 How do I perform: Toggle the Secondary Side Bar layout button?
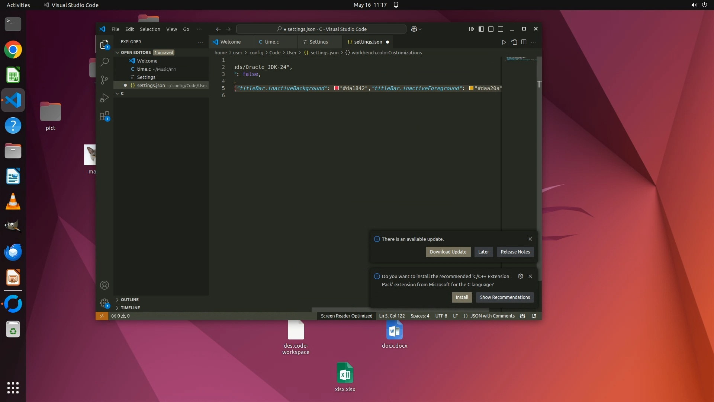[x=501, y=29]
